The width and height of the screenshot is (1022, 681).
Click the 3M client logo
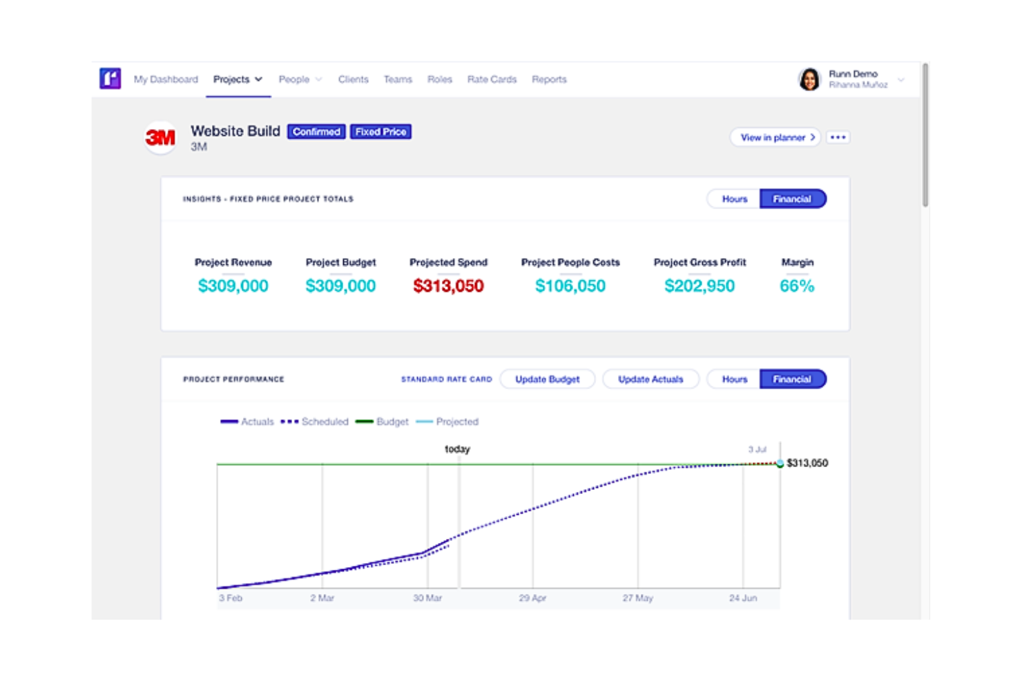coord(160,138)
